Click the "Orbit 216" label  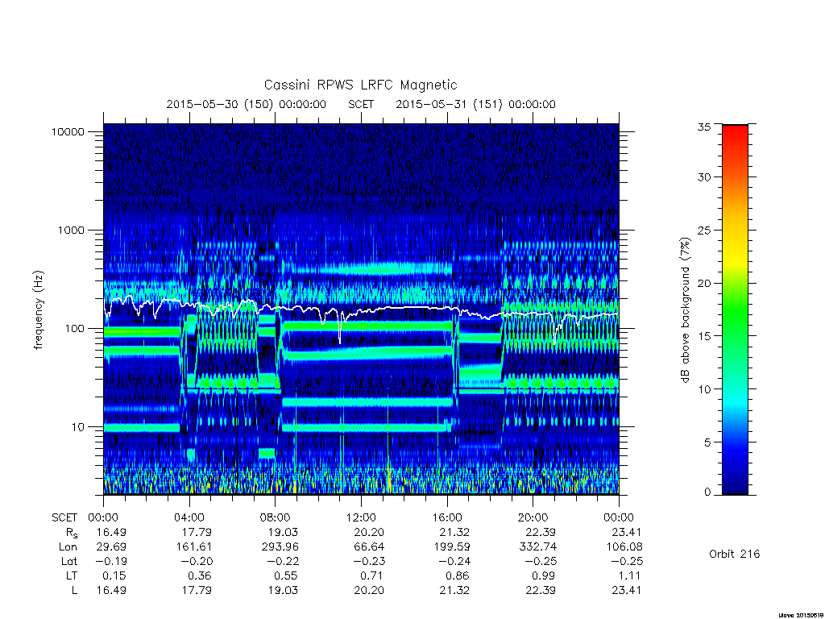(x=735, y=554)
